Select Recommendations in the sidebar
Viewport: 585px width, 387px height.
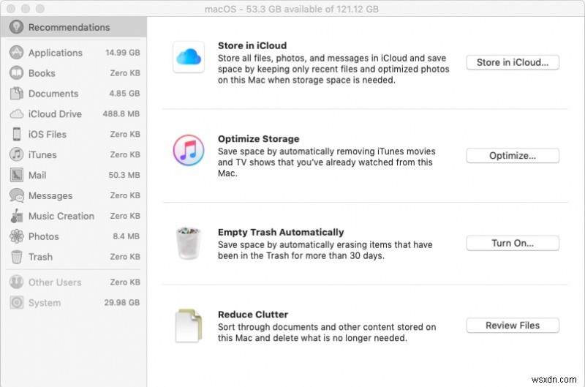[74, 27]
